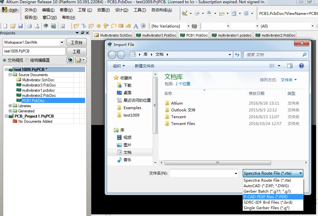Click the 2 个位置 link

coord(183,84)
